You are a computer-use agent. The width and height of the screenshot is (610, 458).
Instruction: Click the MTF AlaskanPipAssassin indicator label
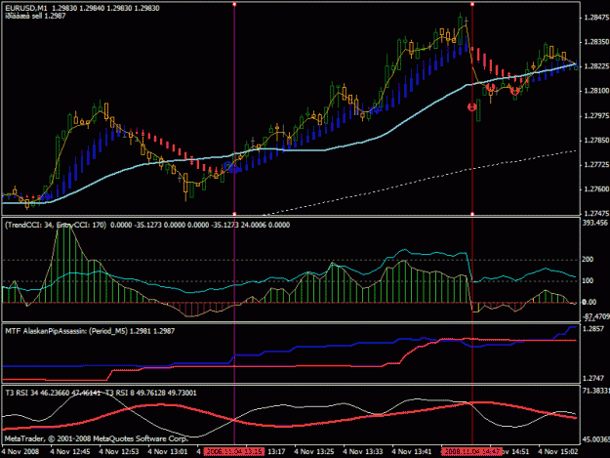[90, 331]
